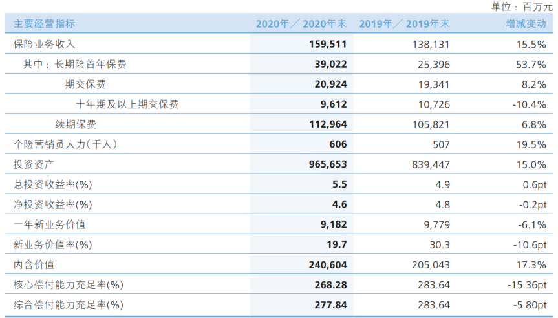Screen dimensions: 558x318
Task: Select the 内含价值 value 240,604
Action: tap(328, 264)
